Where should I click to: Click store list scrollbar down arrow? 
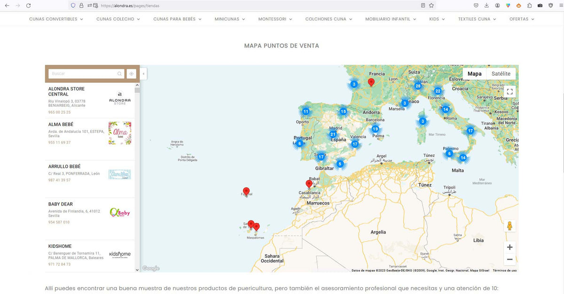137,270
